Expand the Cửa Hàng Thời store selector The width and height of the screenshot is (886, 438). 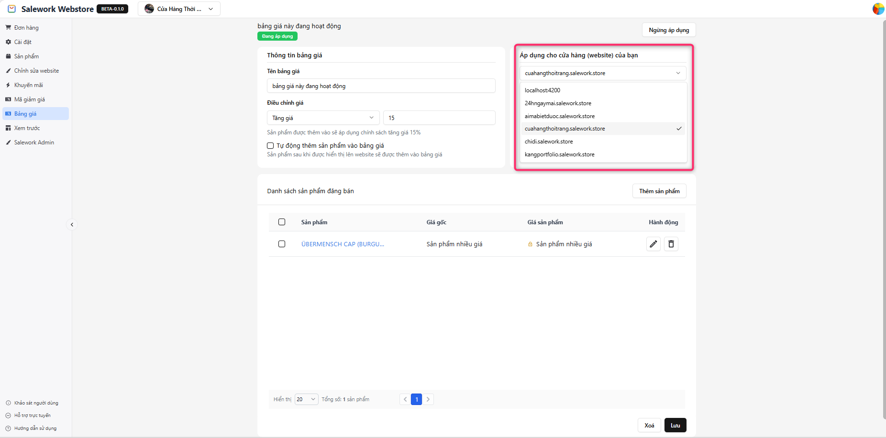179,9
